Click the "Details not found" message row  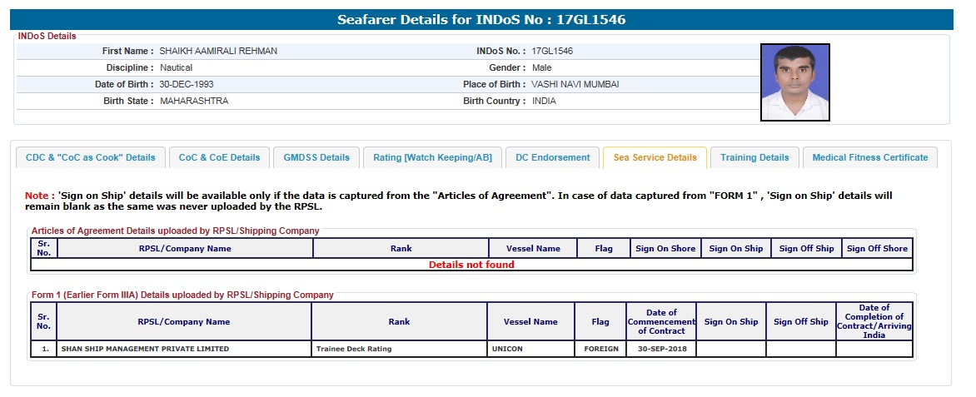471,265
